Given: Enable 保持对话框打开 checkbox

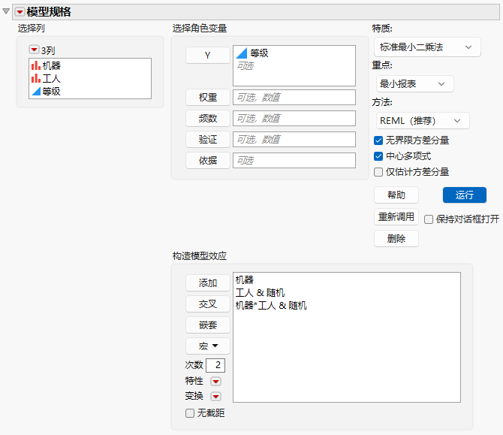Looking at the screenshot, I should [x=429, y=219].
